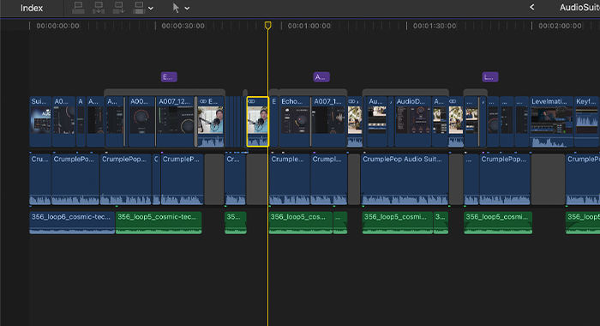Click ruler at 00:02:00:00
The image size is (600, 326).
pos(560,26)
